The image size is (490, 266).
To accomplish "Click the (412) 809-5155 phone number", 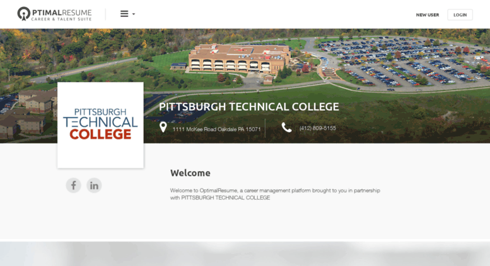I will tap(317, 128).
